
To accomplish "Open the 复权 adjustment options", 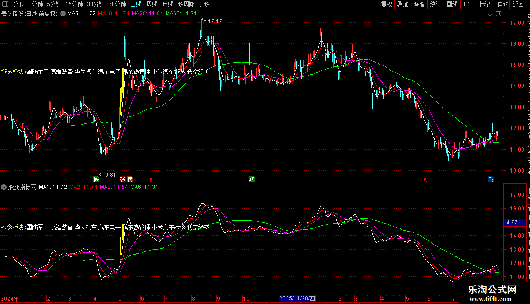I will [386, 4].
